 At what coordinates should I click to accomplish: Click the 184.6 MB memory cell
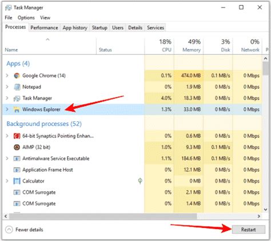pyautogui.click(x=189, y=159)
